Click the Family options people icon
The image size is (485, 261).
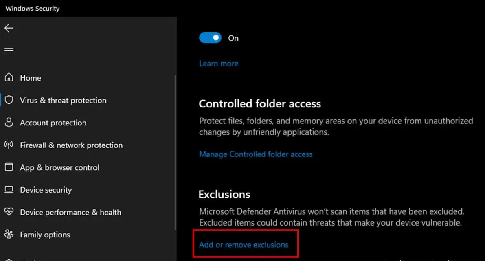9,235
